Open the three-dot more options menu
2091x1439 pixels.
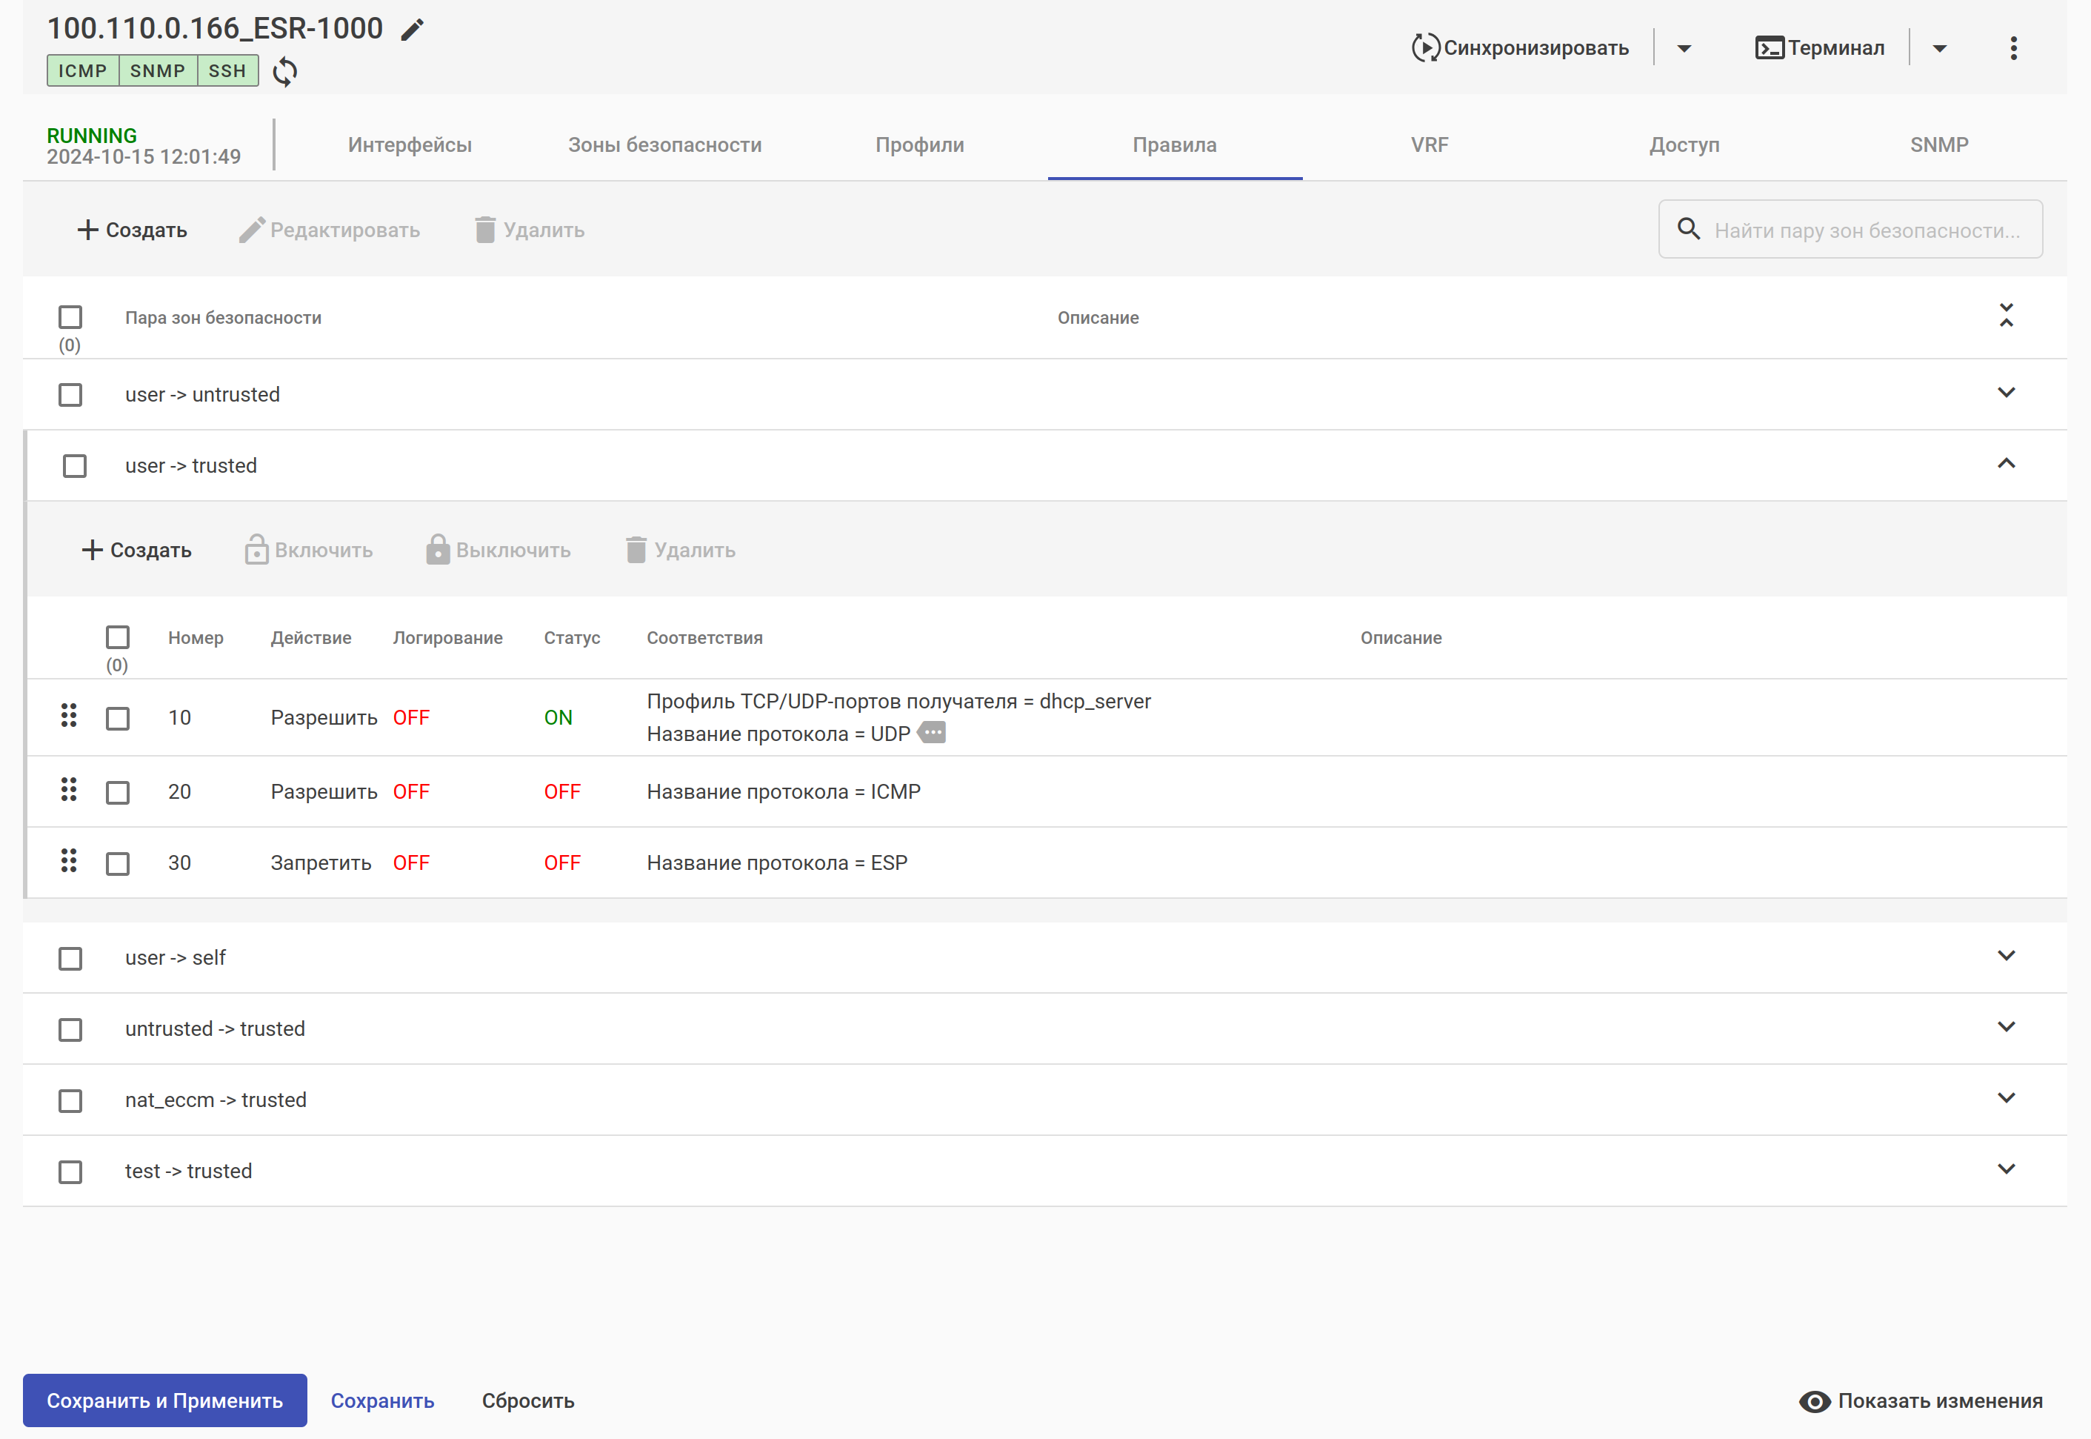(x=2012, y=47)
